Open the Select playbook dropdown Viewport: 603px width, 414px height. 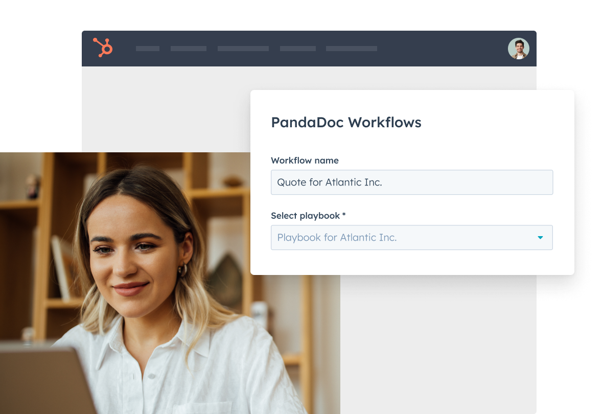(412, 237)
